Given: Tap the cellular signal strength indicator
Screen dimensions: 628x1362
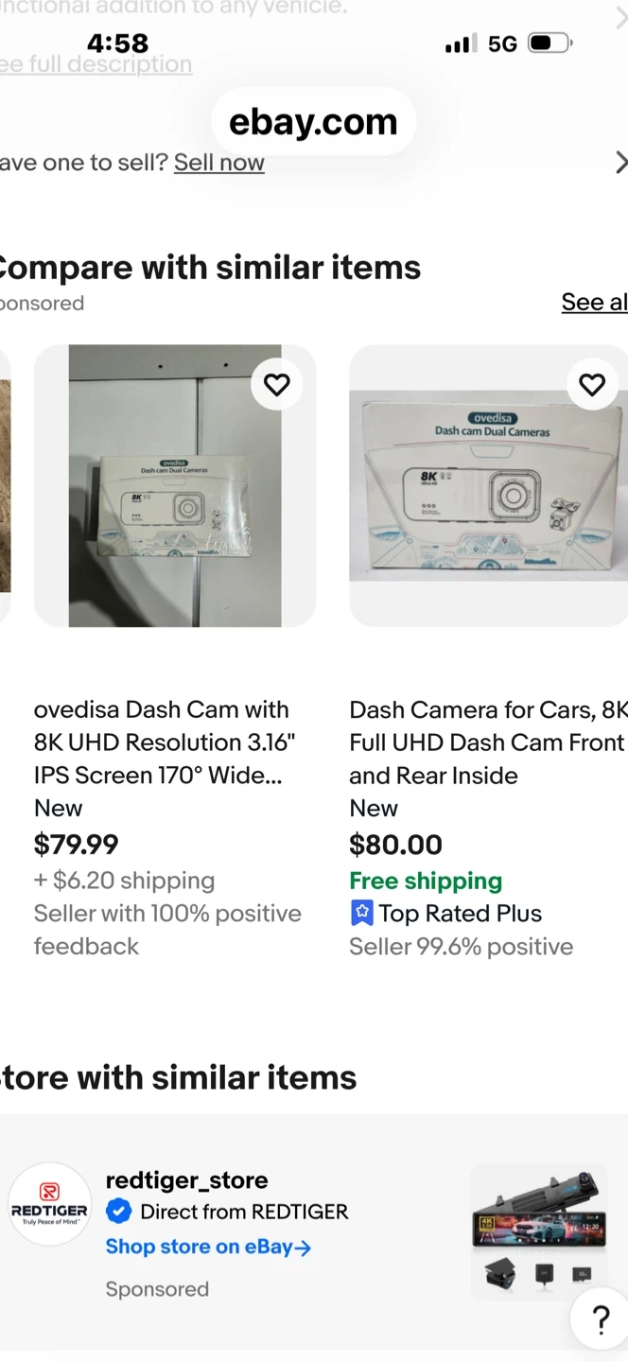Looking at the screenshot, I should pyautogui.click(x=461, y=44).
